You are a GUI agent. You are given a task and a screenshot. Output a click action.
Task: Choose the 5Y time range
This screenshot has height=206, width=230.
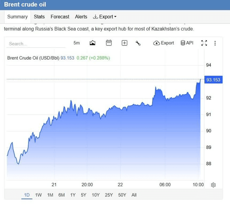click(x=84, y=195)
